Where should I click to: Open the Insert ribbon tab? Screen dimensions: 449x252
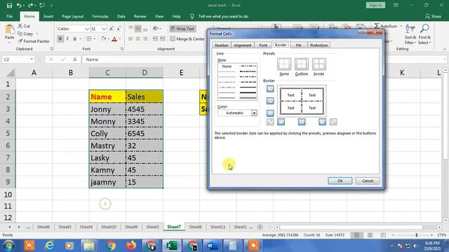[x=48, y=16]
